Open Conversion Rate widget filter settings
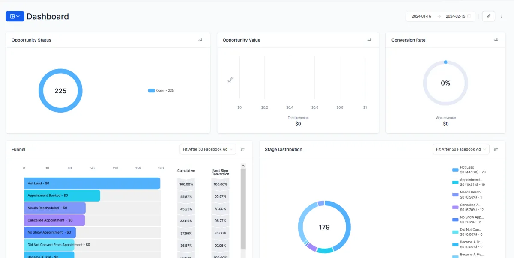 click(x=496, y=40)
